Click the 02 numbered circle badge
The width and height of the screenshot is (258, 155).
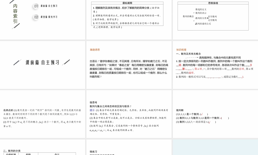(x=35, y=17)
